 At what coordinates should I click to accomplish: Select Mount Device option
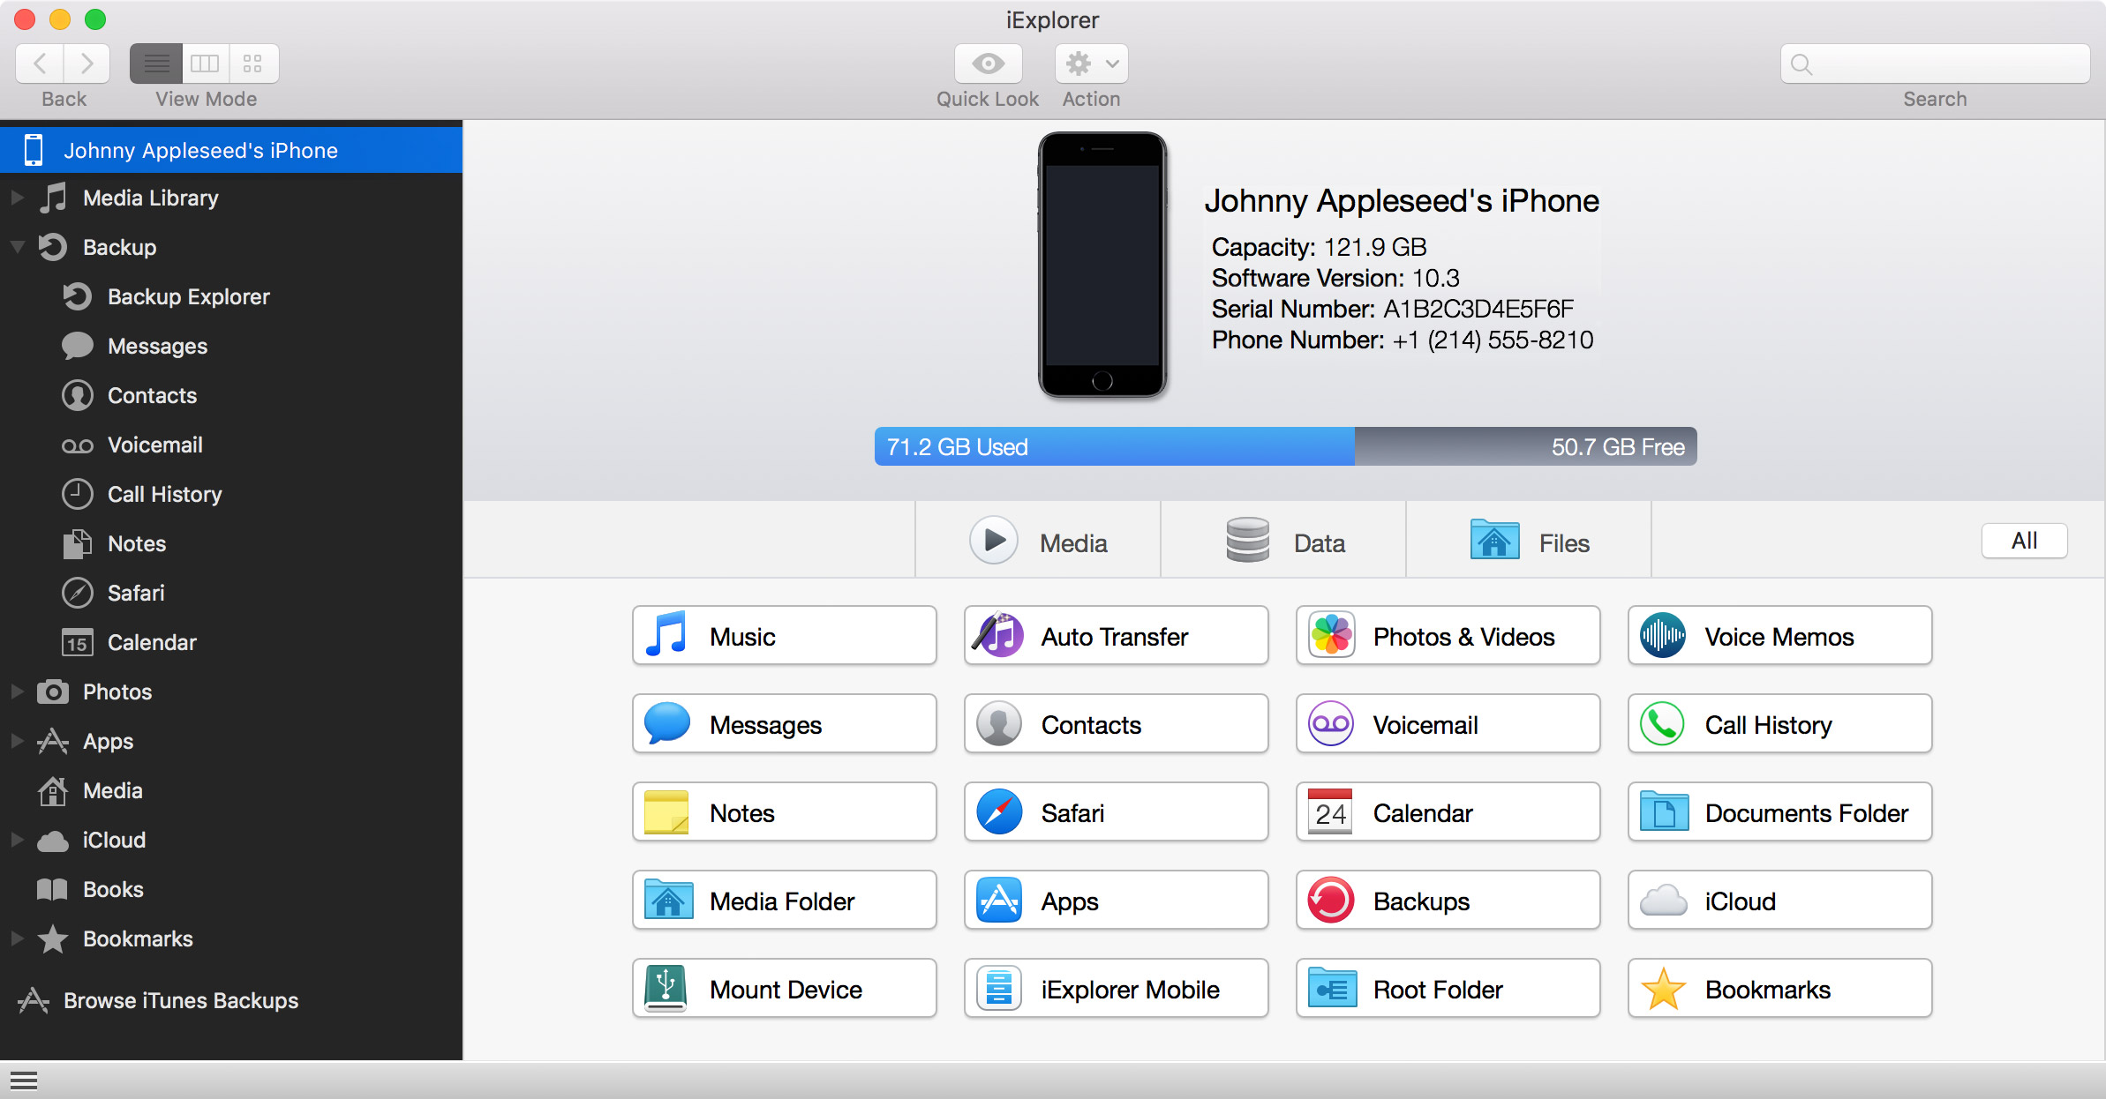tap(784, 989)
